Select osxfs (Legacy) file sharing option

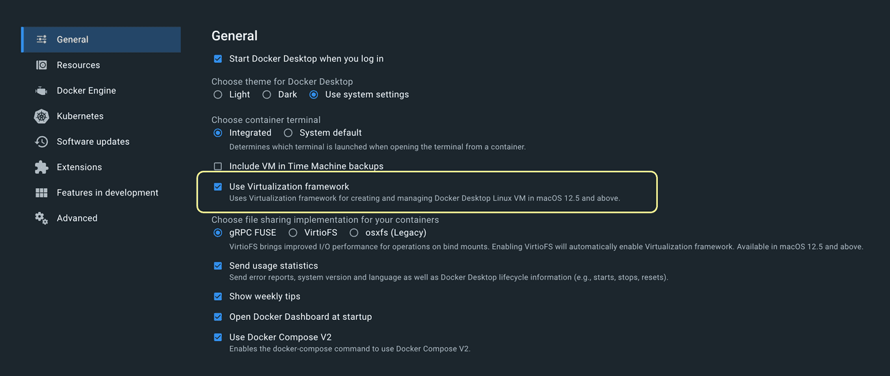(354, 232)
